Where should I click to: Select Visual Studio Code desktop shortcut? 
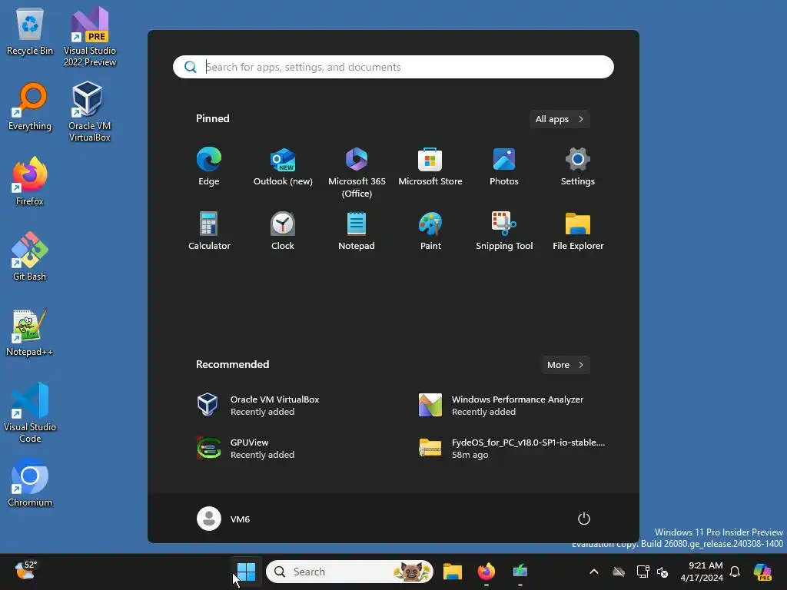click(30, 413)
